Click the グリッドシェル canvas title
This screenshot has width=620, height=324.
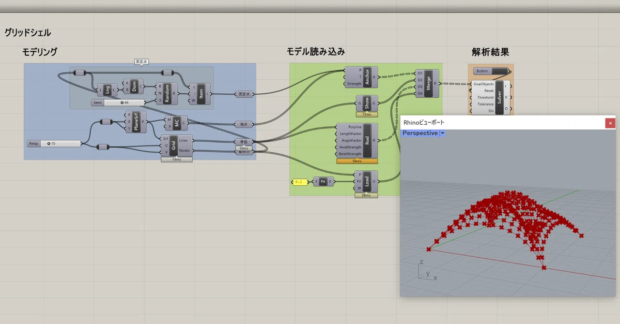tap(28, 33)
